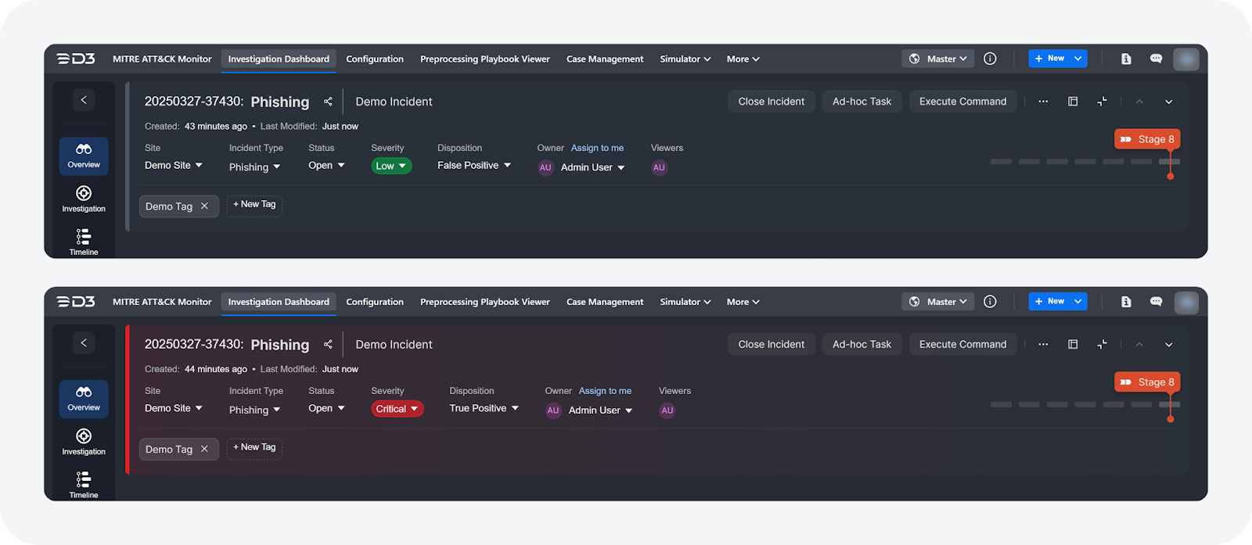Open Case Management tab in the lower dashboard

[x=605, y=302]
